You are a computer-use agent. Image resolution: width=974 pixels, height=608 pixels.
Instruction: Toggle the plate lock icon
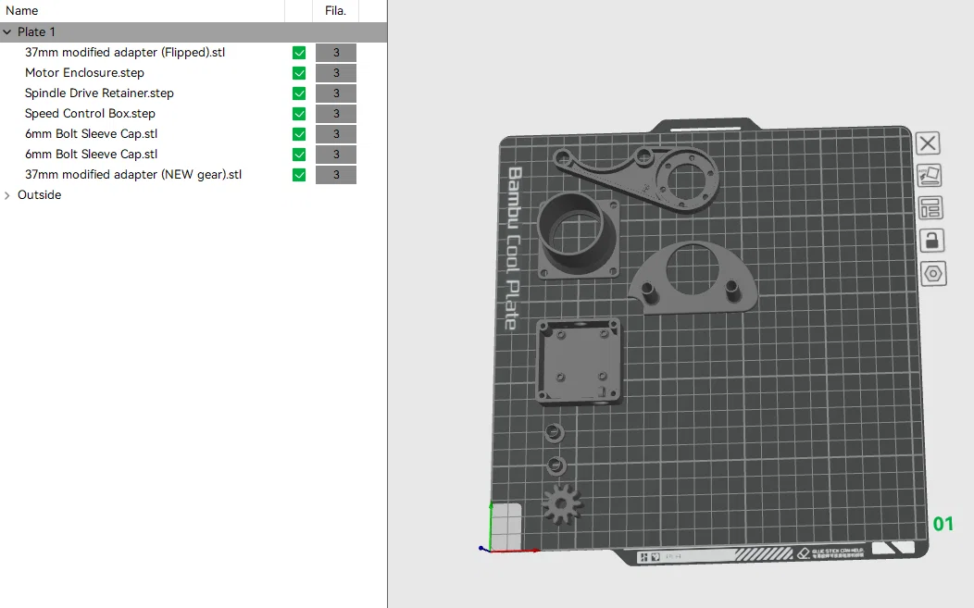(x=931, y=241)
